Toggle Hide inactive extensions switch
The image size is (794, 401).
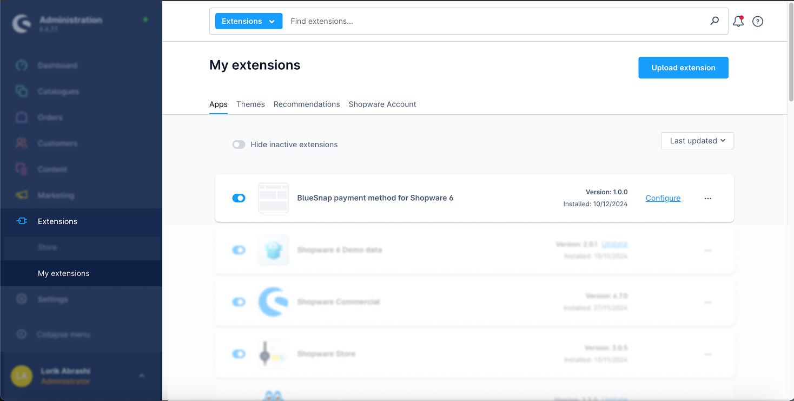click(x=239, y=144)
